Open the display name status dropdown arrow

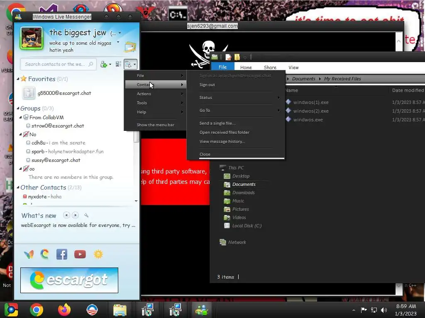tap(120, 33)
